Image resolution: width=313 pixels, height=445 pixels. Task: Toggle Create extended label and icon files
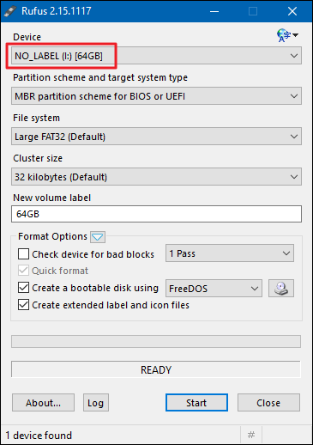click(x=23, y=305)
